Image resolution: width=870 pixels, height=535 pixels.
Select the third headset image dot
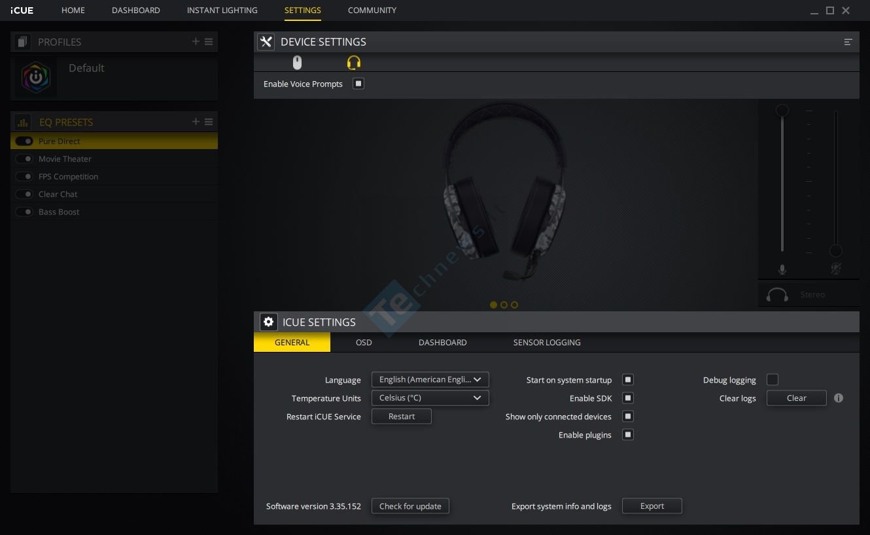(514, 305)
